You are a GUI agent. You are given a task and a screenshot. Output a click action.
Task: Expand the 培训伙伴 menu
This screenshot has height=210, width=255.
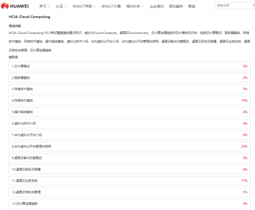pyautogui.click(x=135, y=6)
